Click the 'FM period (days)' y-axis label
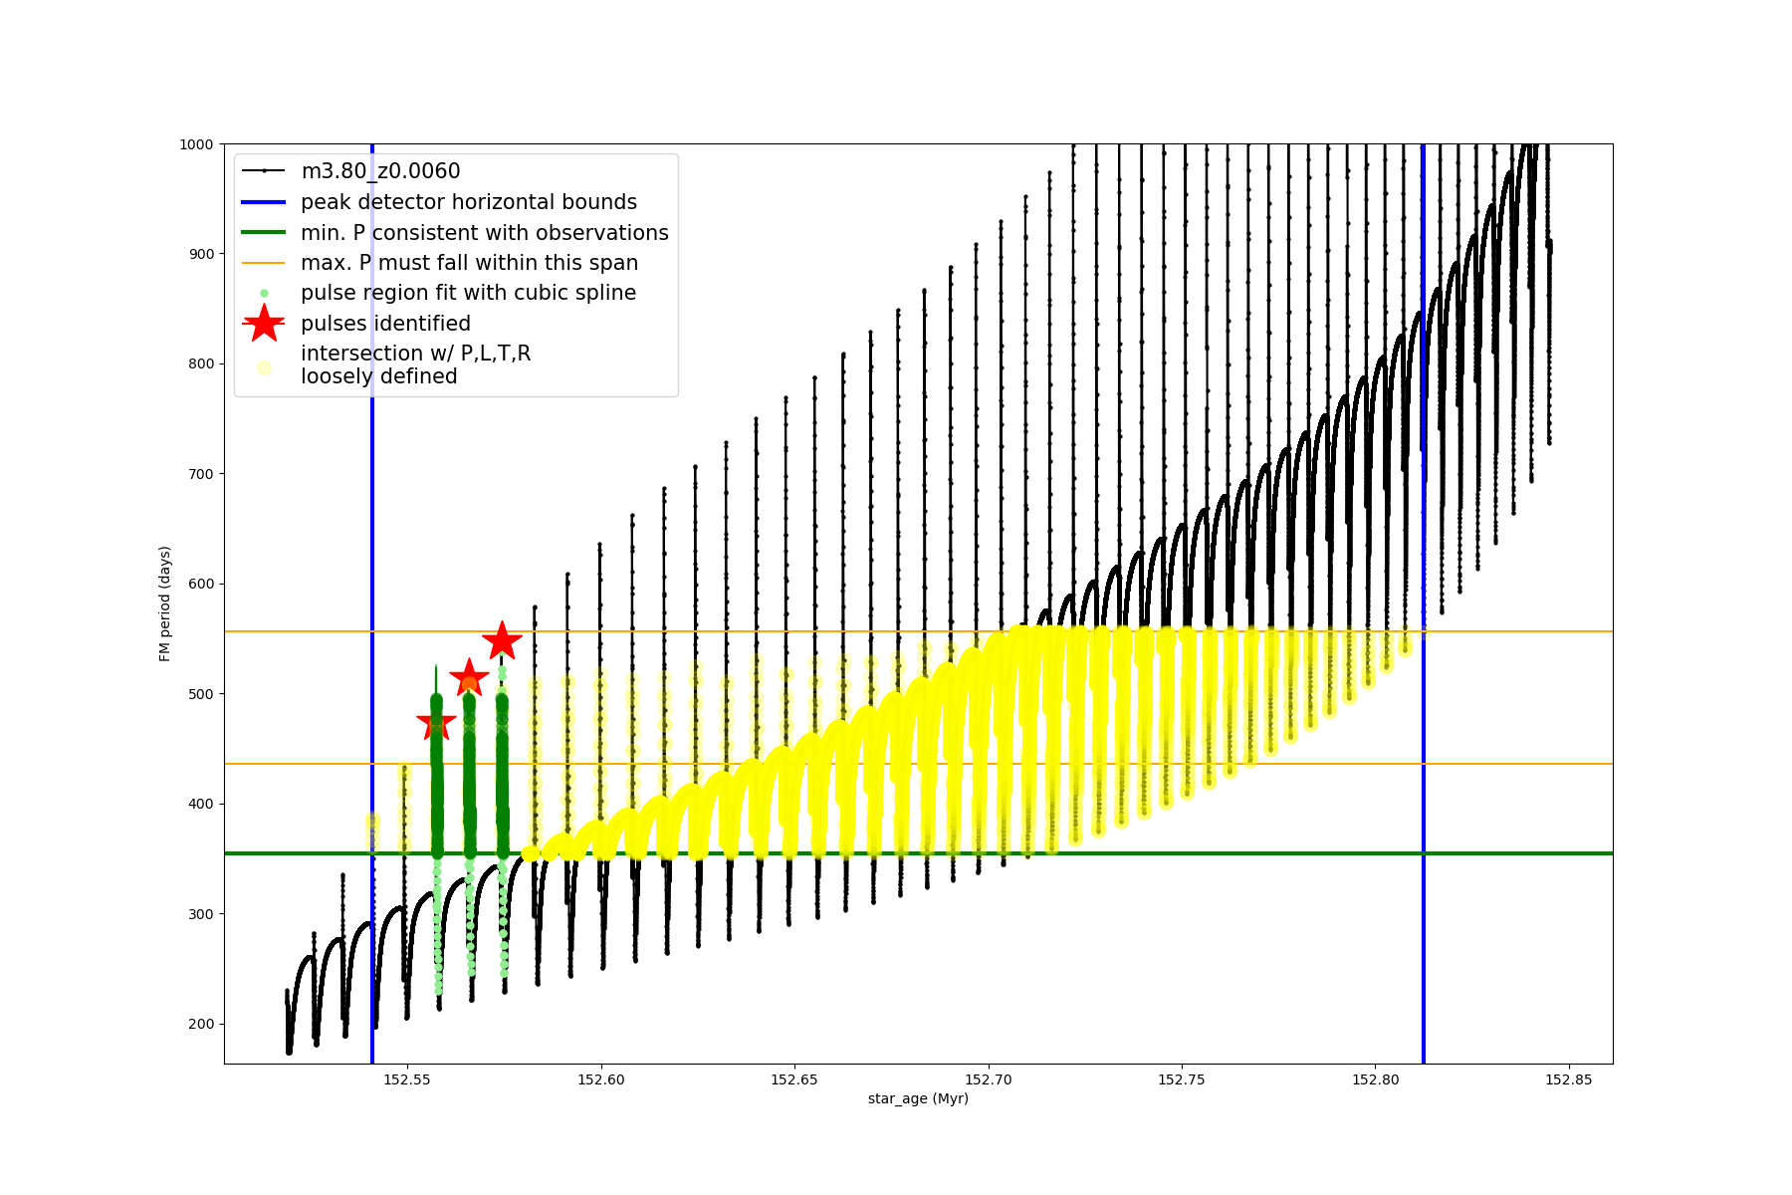Screen dimensions: 1792x1195 165,603
